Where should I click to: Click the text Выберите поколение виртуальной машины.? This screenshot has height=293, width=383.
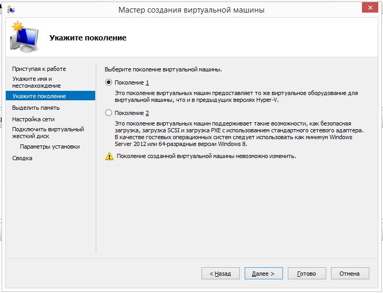tap(163, 69)
